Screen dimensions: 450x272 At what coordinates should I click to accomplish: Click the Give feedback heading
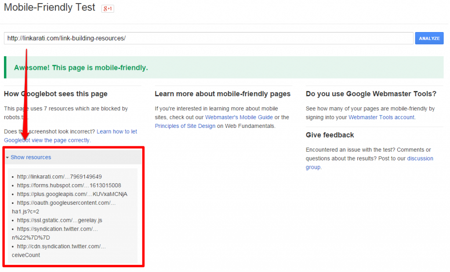(330, 135)
